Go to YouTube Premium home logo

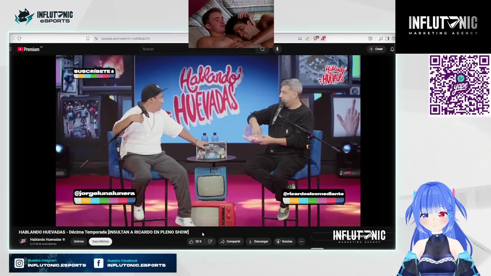coord(28,49)
